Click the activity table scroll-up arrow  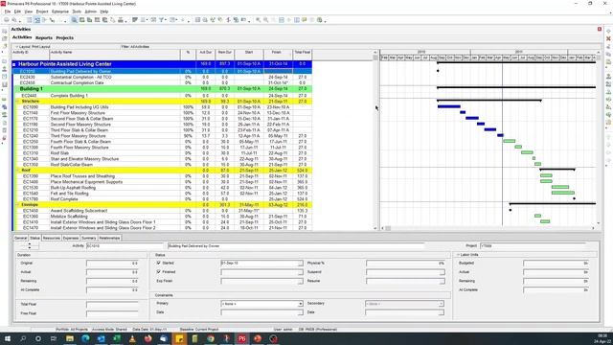375,53
